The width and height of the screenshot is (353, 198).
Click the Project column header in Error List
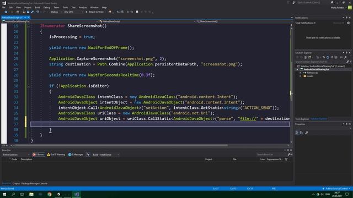(x=208, y=159)
